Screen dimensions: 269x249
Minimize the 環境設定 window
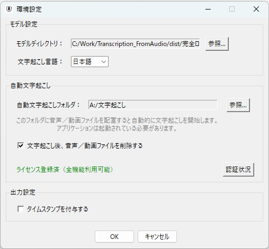(x=208, y=9)
